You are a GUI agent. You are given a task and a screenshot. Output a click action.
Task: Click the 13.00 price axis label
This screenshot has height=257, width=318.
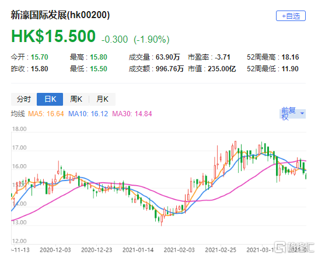[19, 223]
